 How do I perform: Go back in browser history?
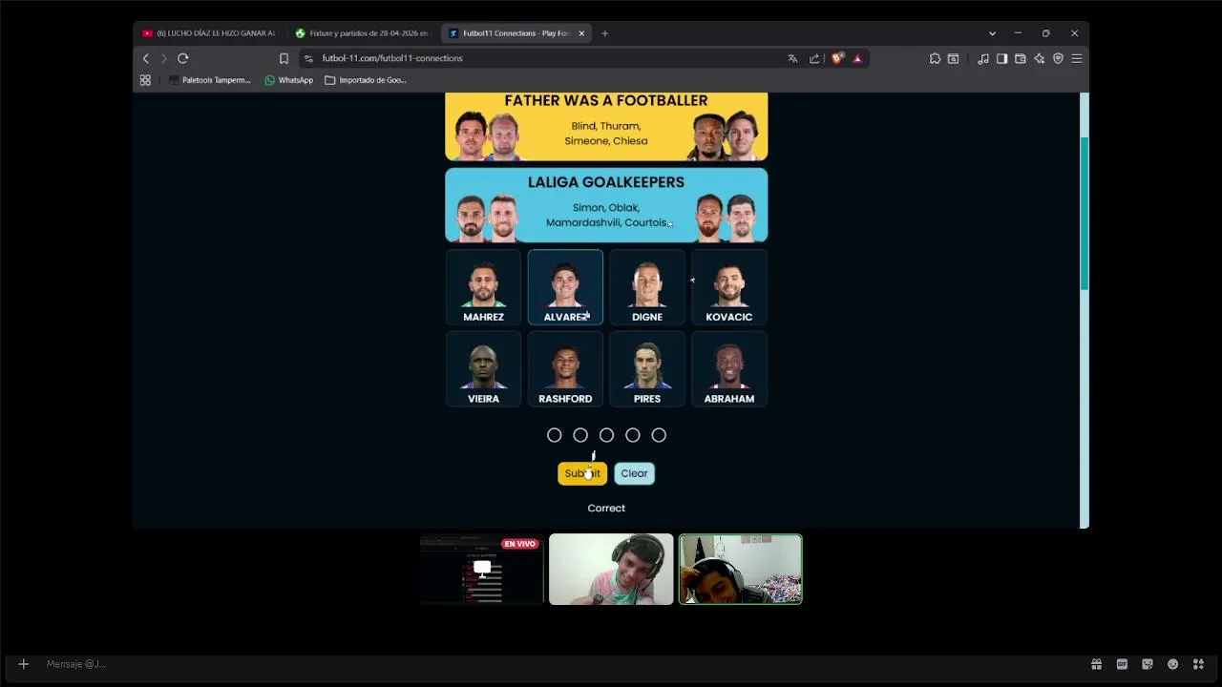point(146,58)
